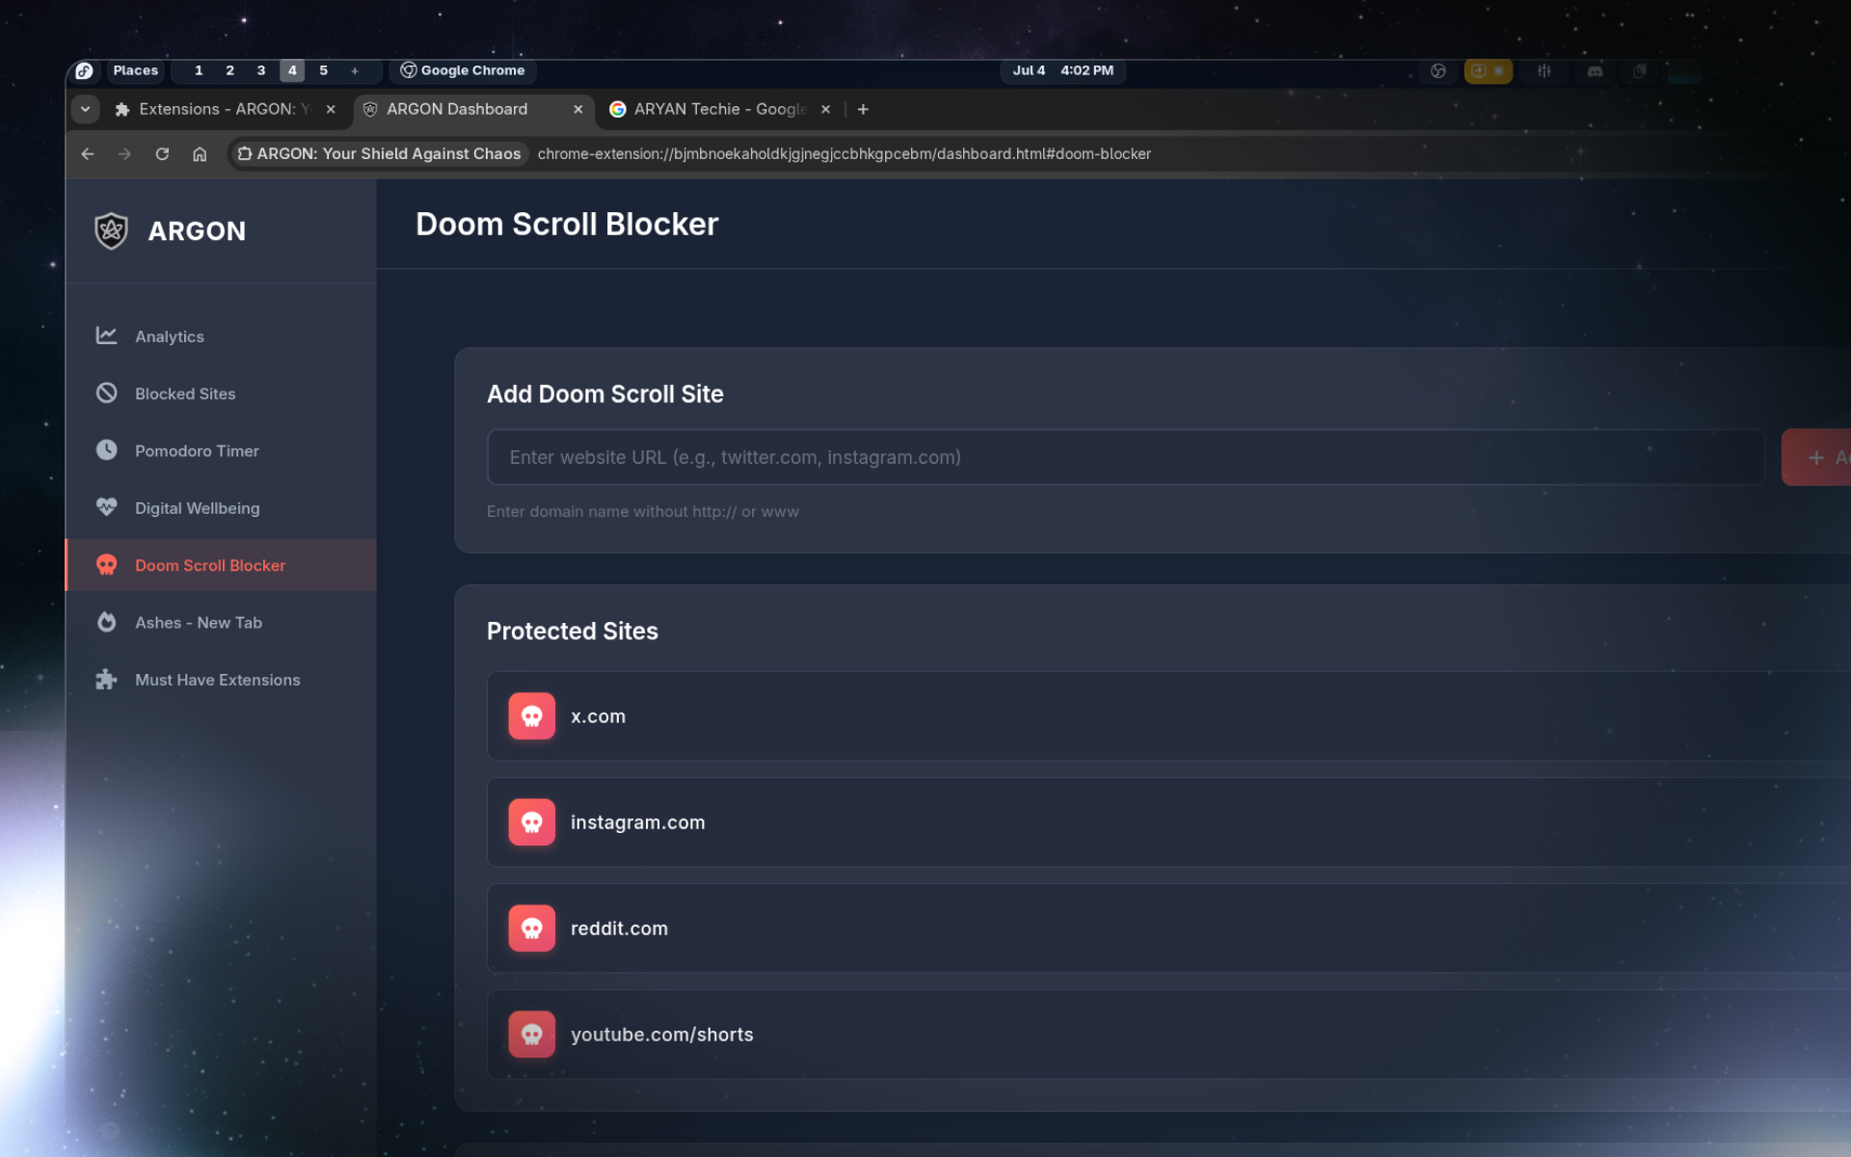Click the Pomodoro clock icon
Screen dimensions: 1851x1157
click(x=106, y=450)
